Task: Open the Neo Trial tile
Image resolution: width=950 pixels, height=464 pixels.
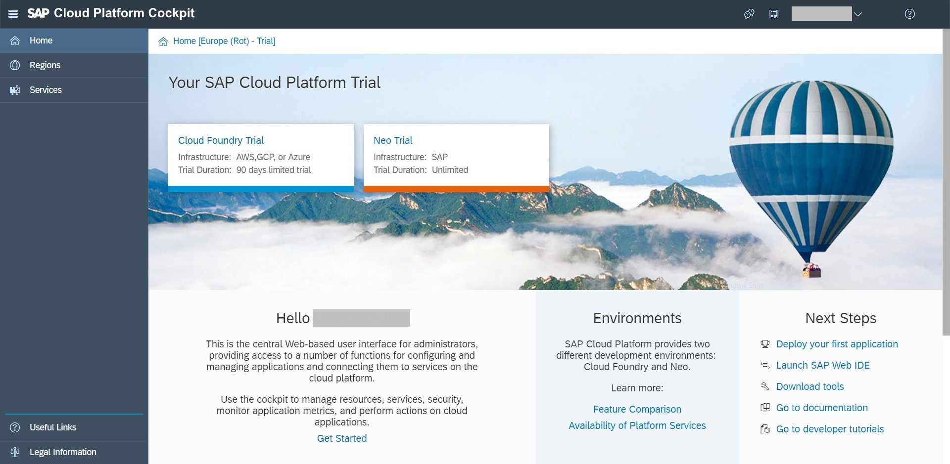Action: 456,158
